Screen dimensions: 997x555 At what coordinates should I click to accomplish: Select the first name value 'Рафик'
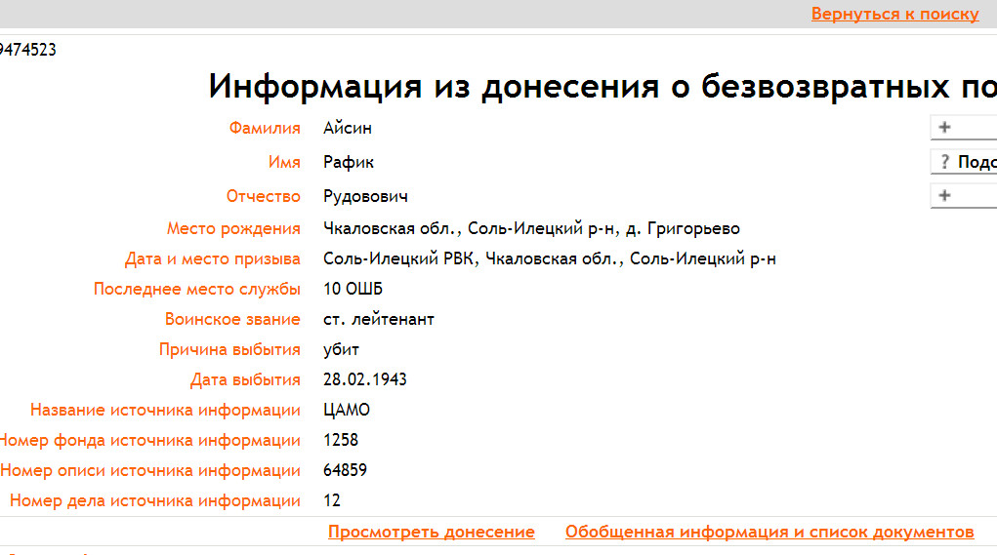pos(349,162)
